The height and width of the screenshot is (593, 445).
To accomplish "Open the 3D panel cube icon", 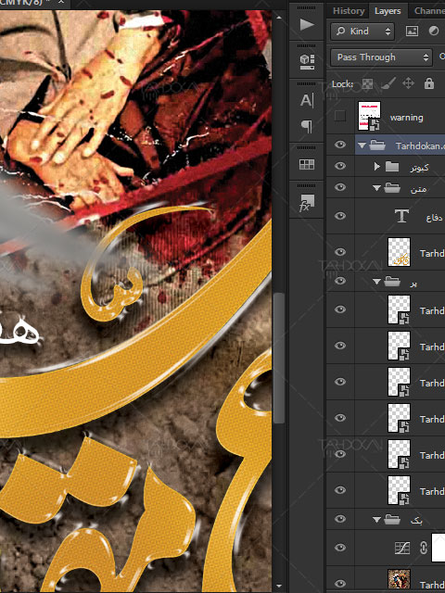I will [307, 62].
